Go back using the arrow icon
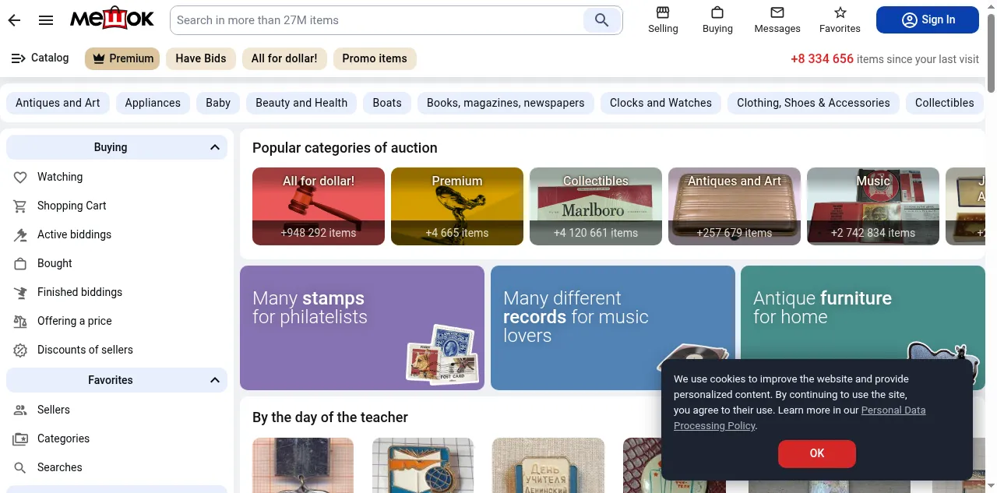The width and height of the screenshot is (997, 493). coord(14,20)
